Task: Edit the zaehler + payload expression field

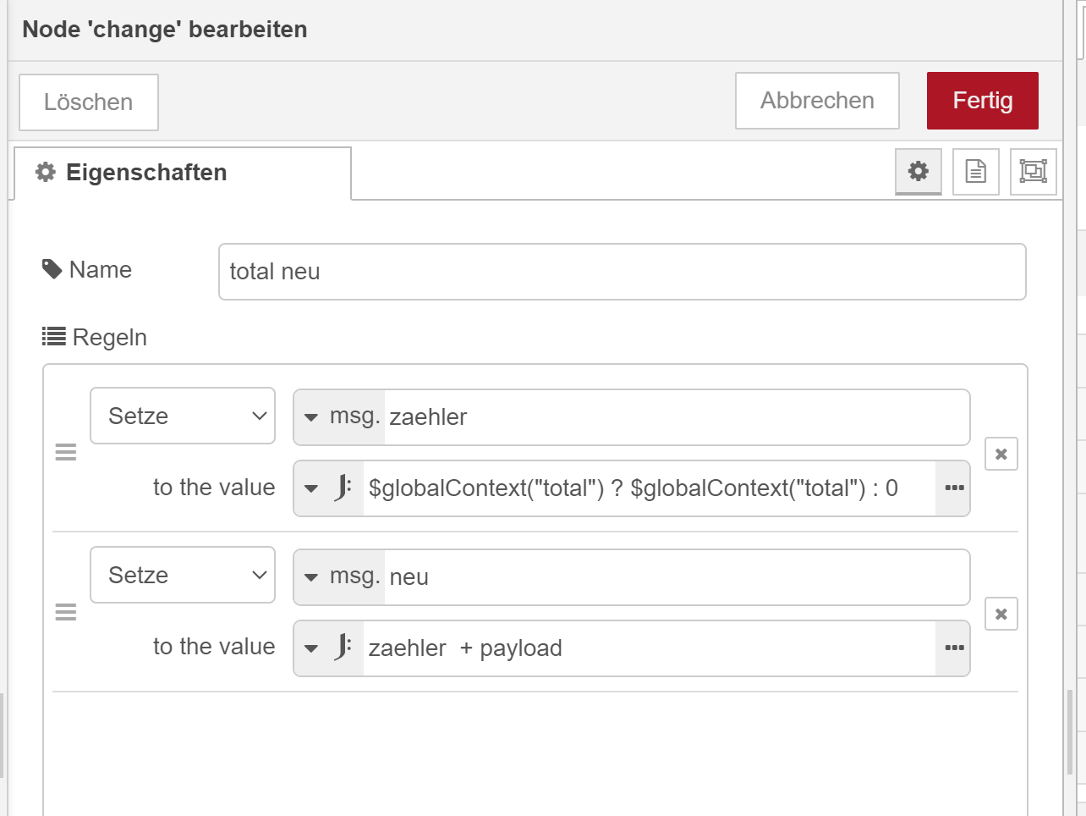Action: (x=650, y=648)
